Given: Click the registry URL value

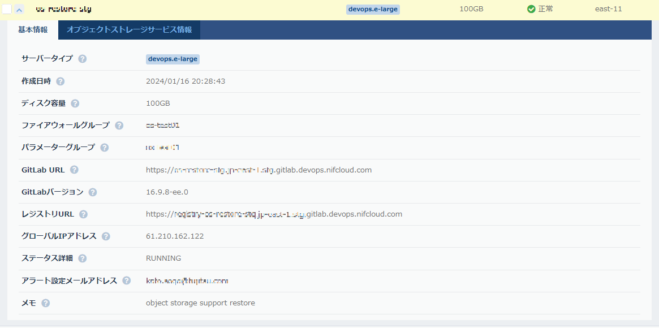Looking at the screenshot, I should coord(274,214).
